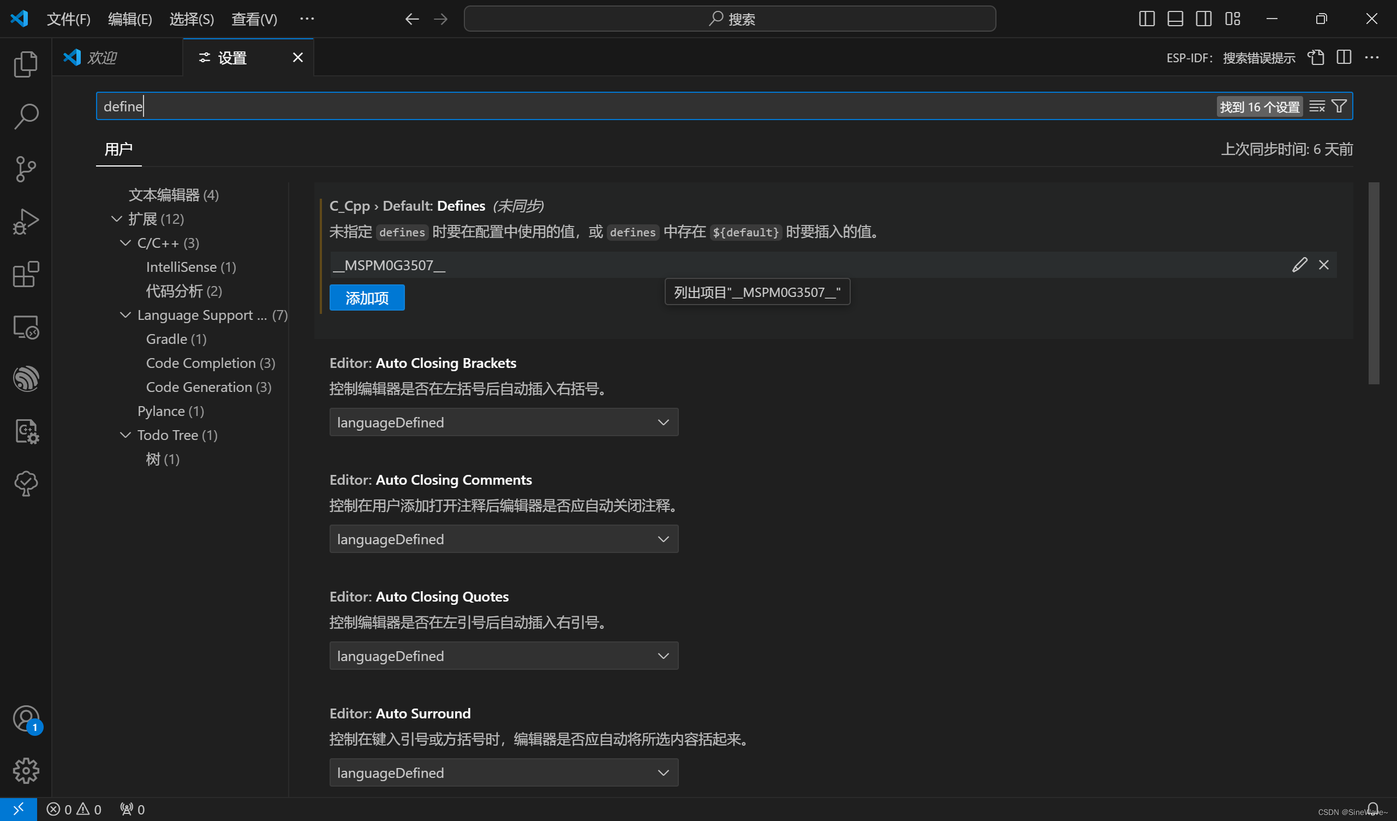Open Run and Debug view
This screenshot has height=821, width=1397.
click(26, 221)
